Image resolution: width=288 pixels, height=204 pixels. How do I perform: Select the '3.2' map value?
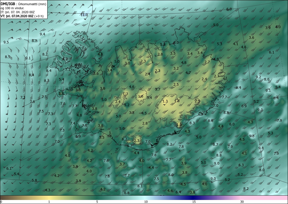[176, 68]
